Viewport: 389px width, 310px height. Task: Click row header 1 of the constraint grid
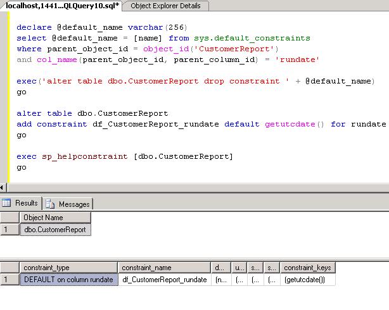pyautogui.click(x=9, y=280)
